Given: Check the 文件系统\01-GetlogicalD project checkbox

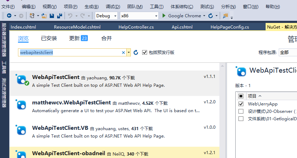Looking at the screenshot, I should point(241,119).
